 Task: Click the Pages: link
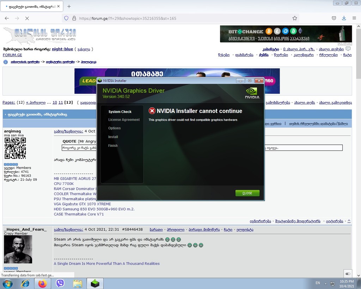(x=9, y=102)
